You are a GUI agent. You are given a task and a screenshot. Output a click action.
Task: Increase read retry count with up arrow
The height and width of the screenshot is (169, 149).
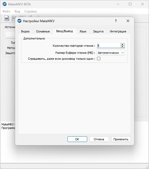coord(123,44)
